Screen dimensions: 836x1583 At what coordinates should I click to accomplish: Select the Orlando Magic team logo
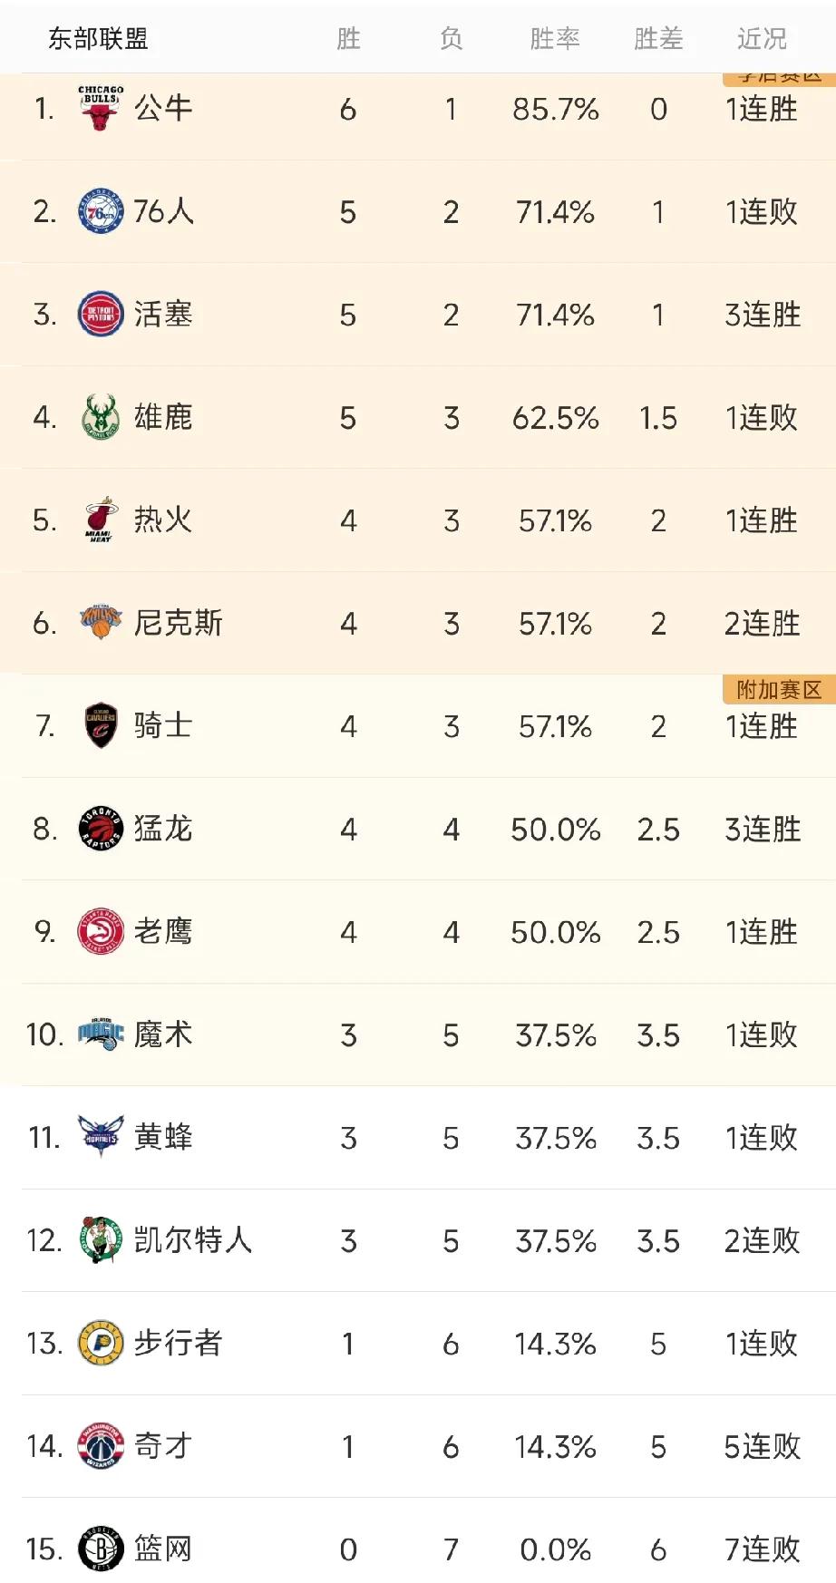100,1034
